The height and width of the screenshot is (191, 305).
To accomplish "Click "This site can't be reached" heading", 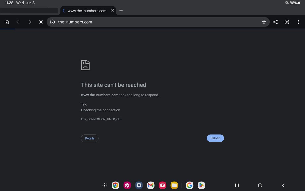I will pyautogui.click(x=113, y=85).
